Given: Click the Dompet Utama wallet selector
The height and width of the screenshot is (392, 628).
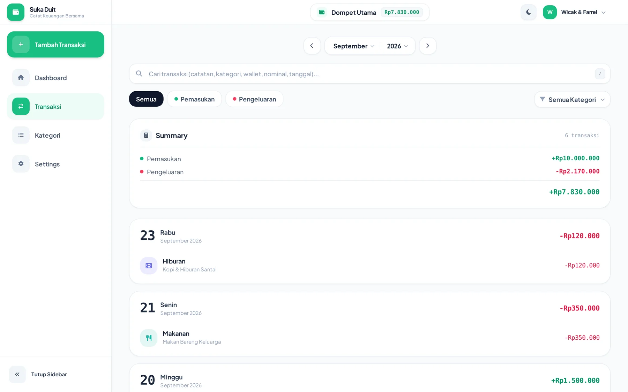Looking at the screenshot, I should 369,12.
